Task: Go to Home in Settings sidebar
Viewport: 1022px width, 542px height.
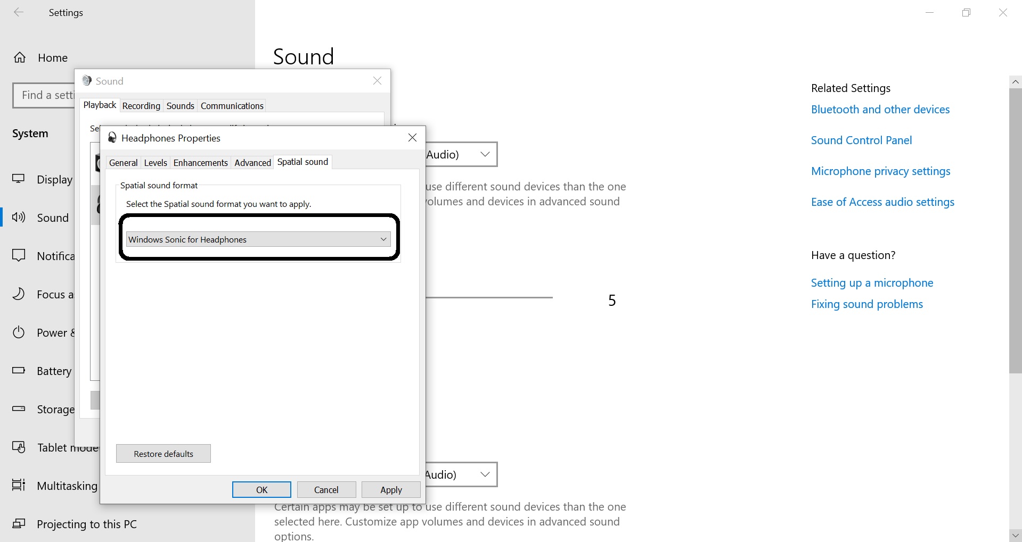Action: tap(53, 57)
